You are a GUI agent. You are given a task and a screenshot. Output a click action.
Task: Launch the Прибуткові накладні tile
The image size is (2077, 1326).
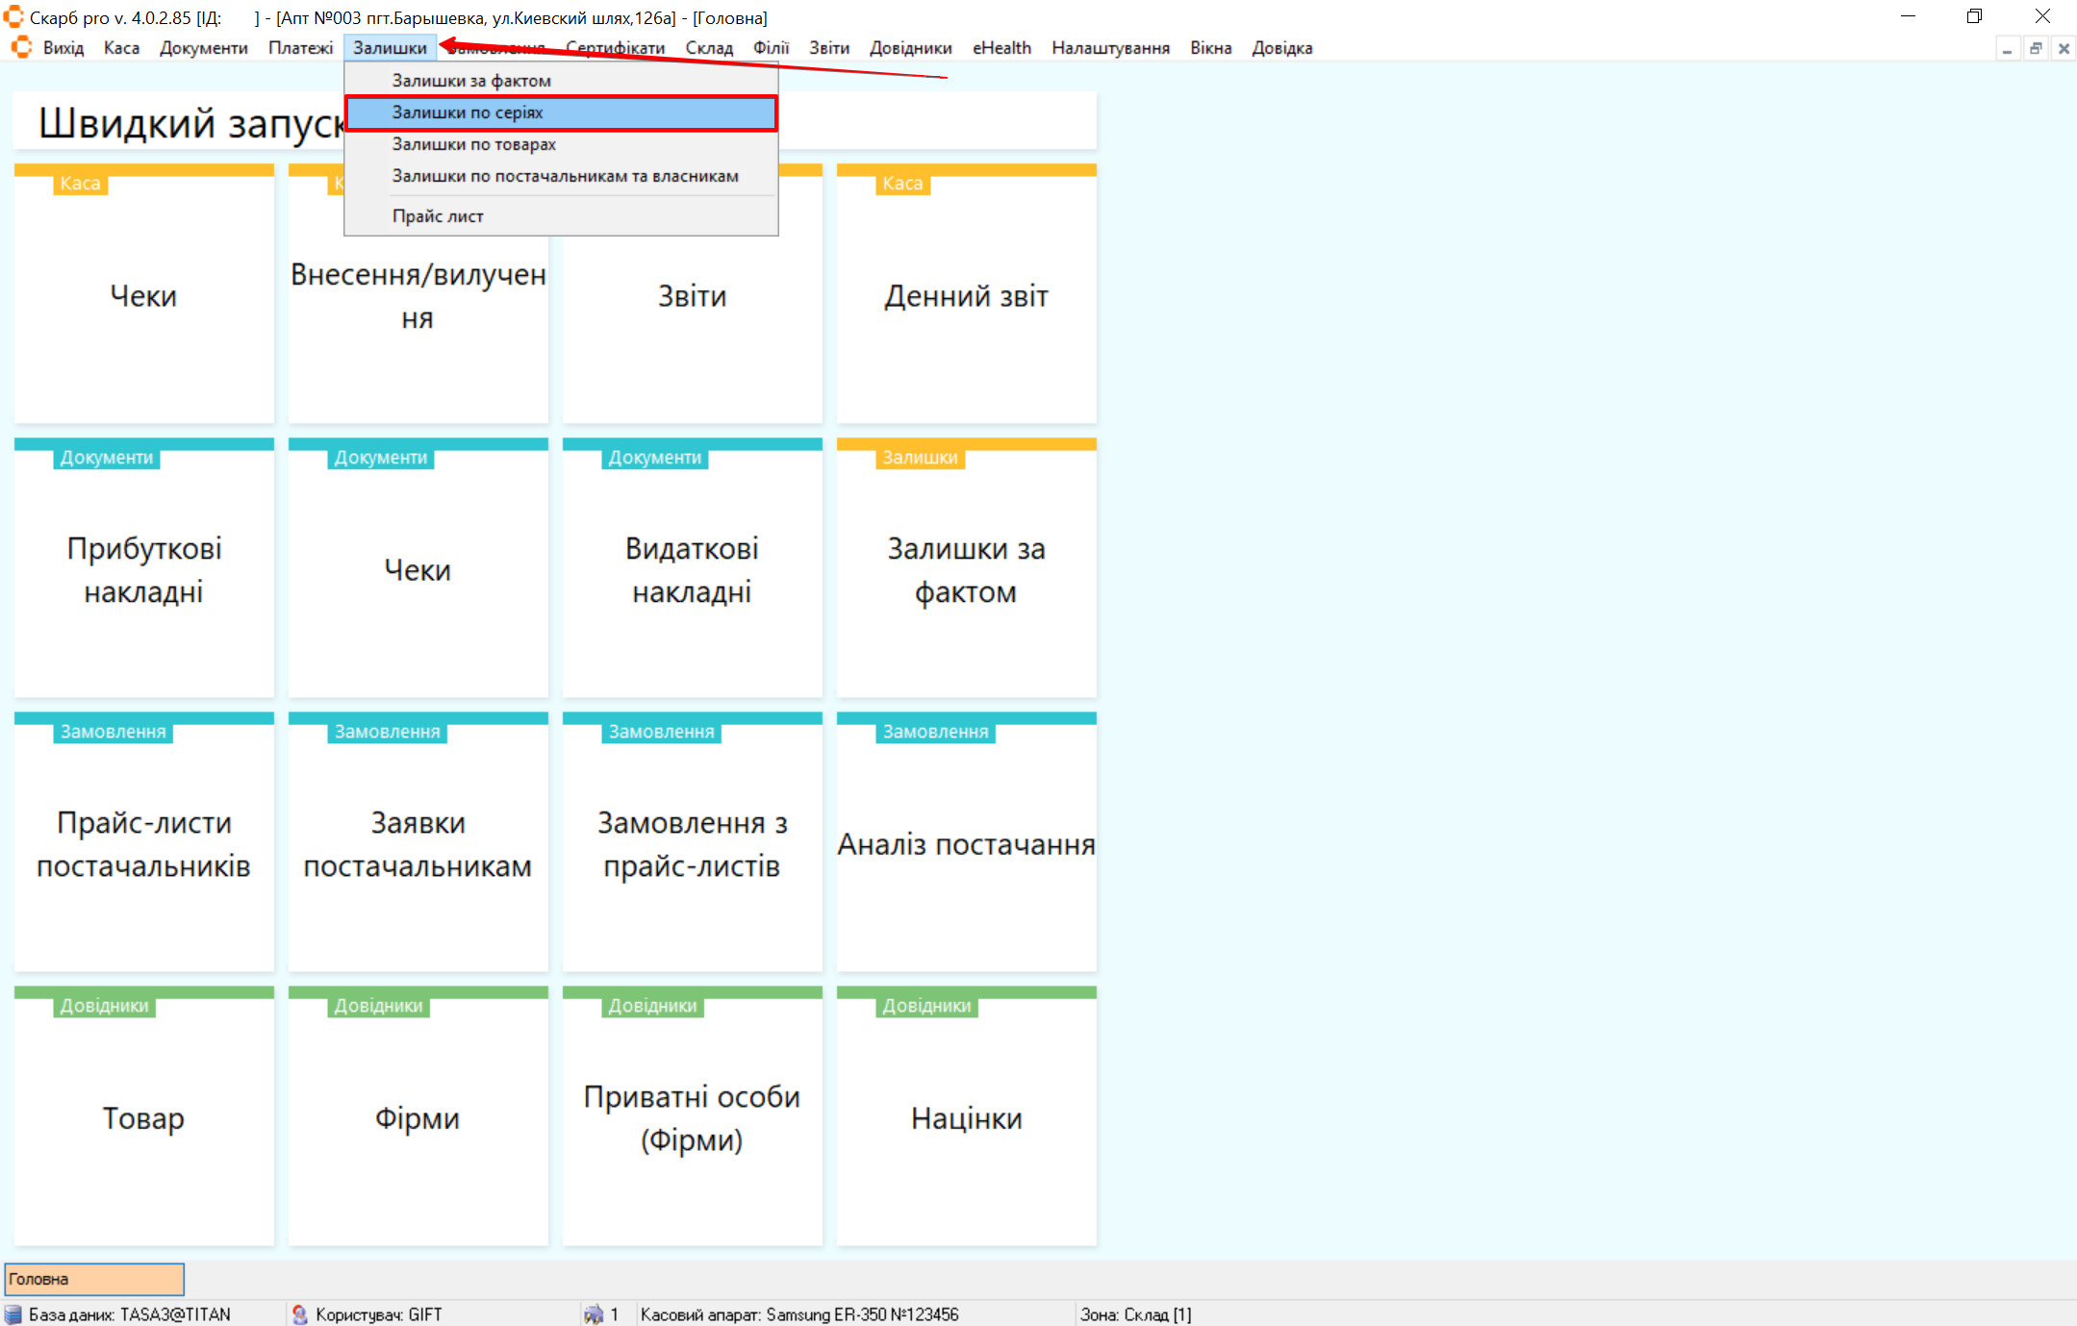tap(143, 569)
